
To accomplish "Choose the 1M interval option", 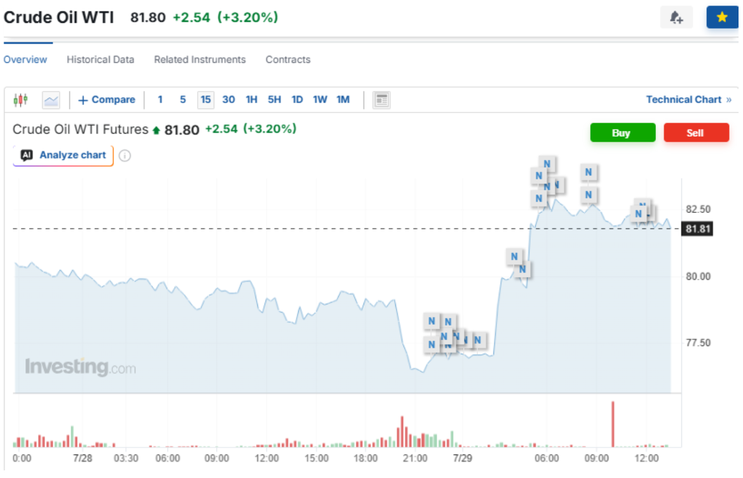I will (343, 100).
